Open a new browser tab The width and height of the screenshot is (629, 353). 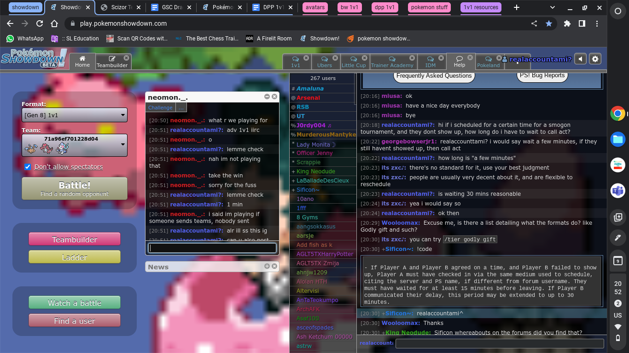(517, 7)
